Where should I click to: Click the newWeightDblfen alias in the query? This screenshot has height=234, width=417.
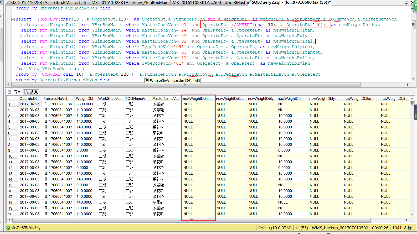[293, 58]
